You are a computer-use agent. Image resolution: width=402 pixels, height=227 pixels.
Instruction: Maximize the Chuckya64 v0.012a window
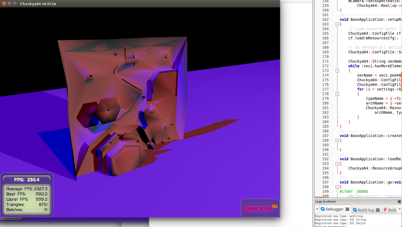(x=15, y=4)
